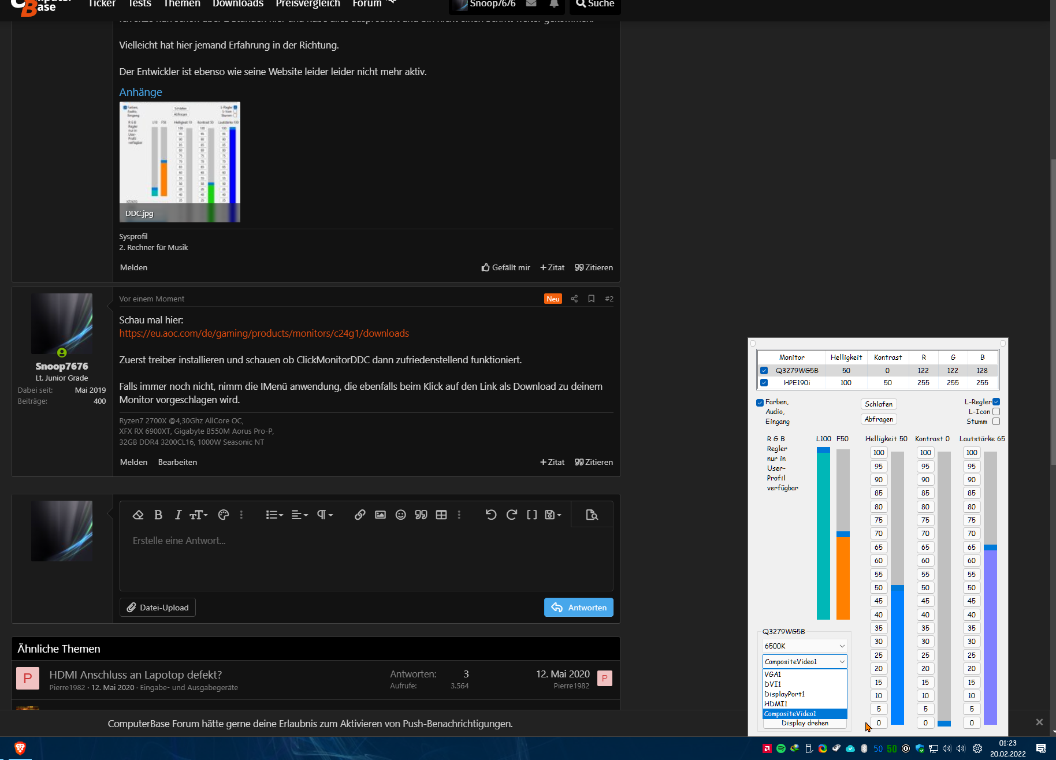The height and width of the screenshot is (760, 1056).
Task: Click Display drehen option
Action: tap(805, 723)
